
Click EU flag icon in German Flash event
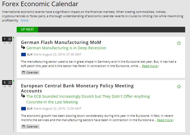point(23,55)
